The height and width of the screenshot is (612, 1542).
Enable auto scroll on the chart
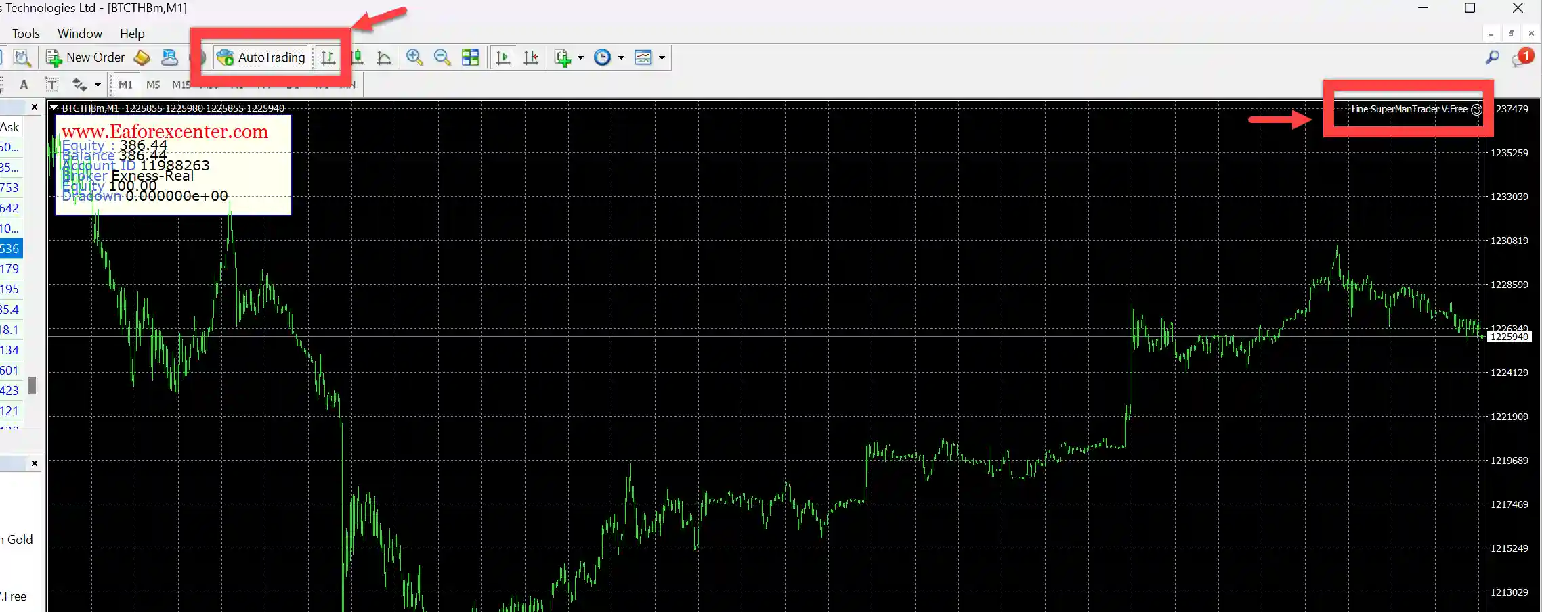502,57
